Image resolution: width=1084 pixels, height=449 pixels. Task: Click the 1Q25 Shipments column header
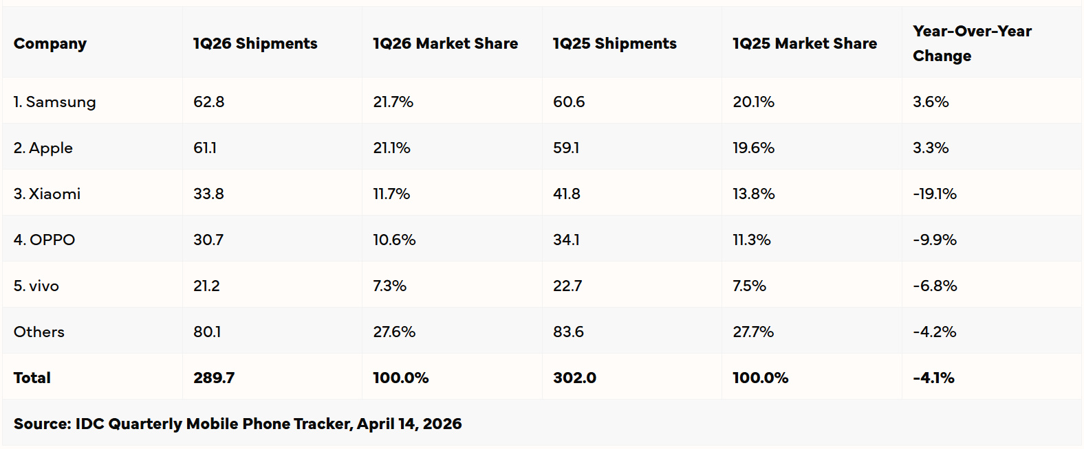(x=614, y=44)
